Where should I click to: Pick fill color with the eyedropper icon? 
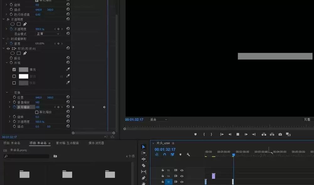tap(68, 69)
